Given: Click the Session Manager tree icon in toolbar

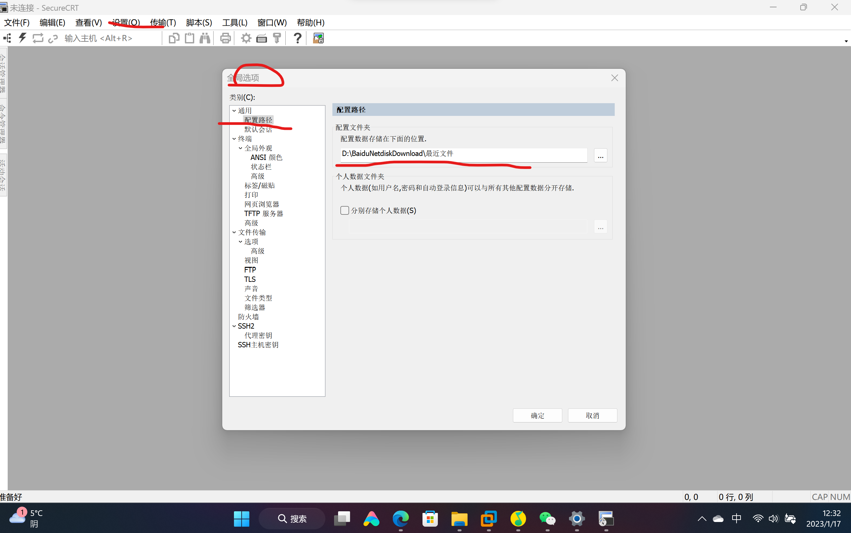Looking at the screenshot, I should click(7, 38).
